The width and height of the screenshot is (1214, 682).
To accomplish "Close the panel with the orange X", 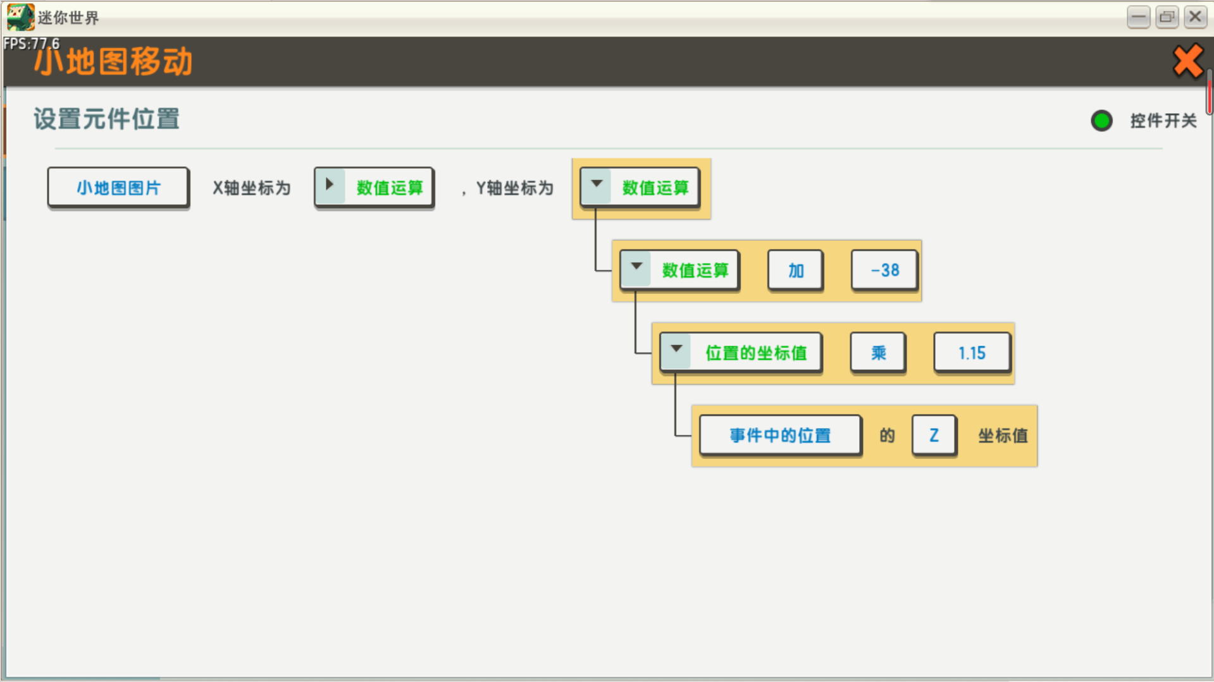I will [x=1187, y=61].
